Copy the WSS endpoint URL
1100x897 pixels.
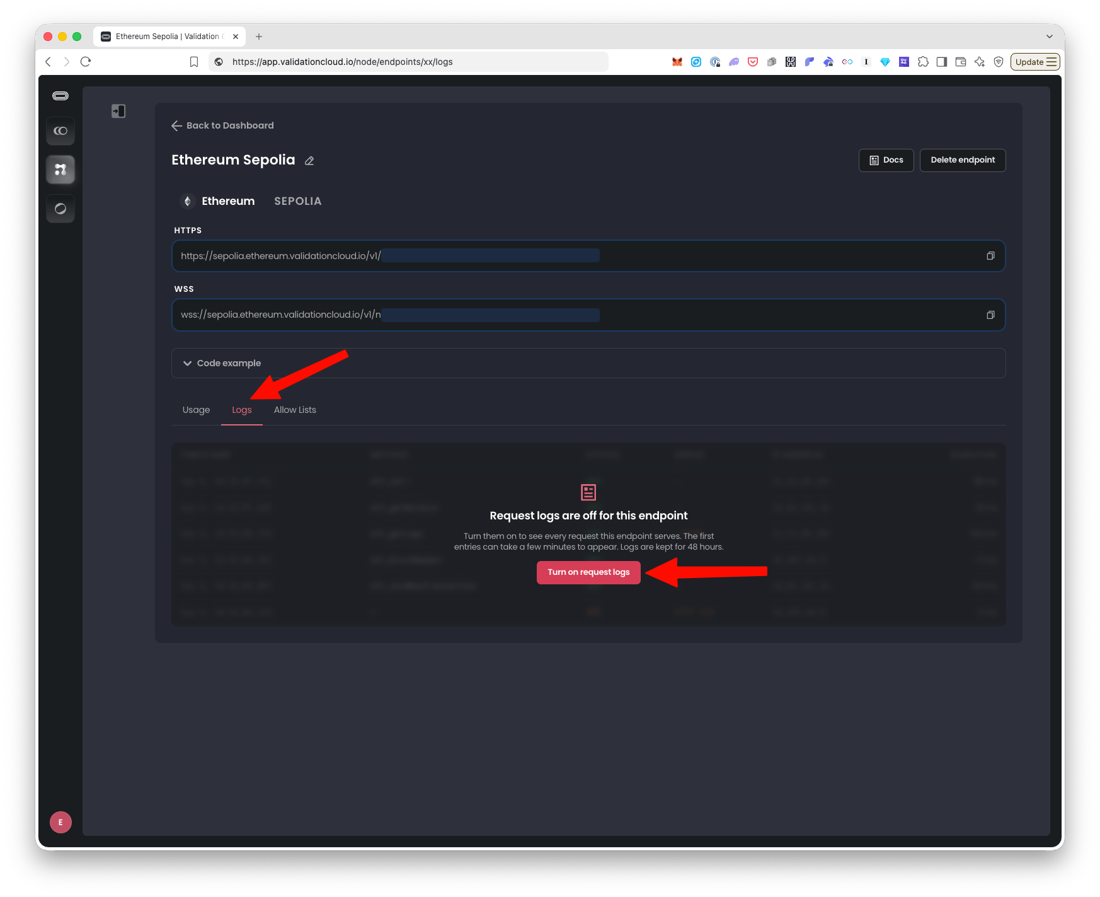click(990, 315)
